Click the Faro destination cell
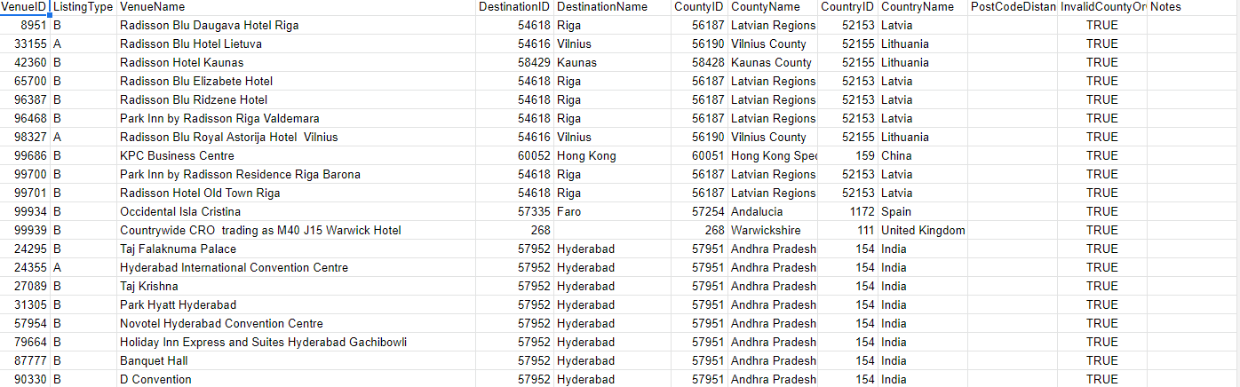The width and height of the screenshot is (1240, 387). click(613, 211)
